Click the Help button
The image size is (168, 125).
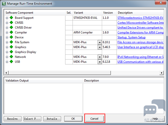(155, 119)
